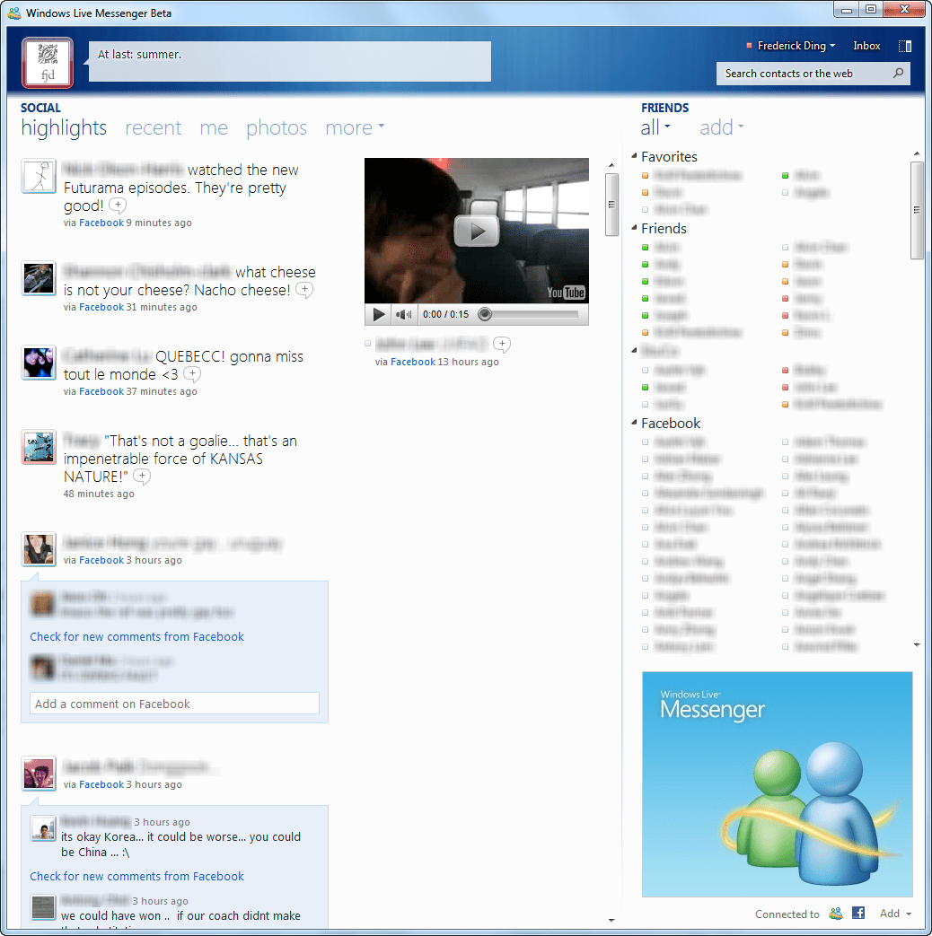The height and width of the screenshot is (936, 932).
Task: Switch to the me tab
Action: (x=214, y=127)
